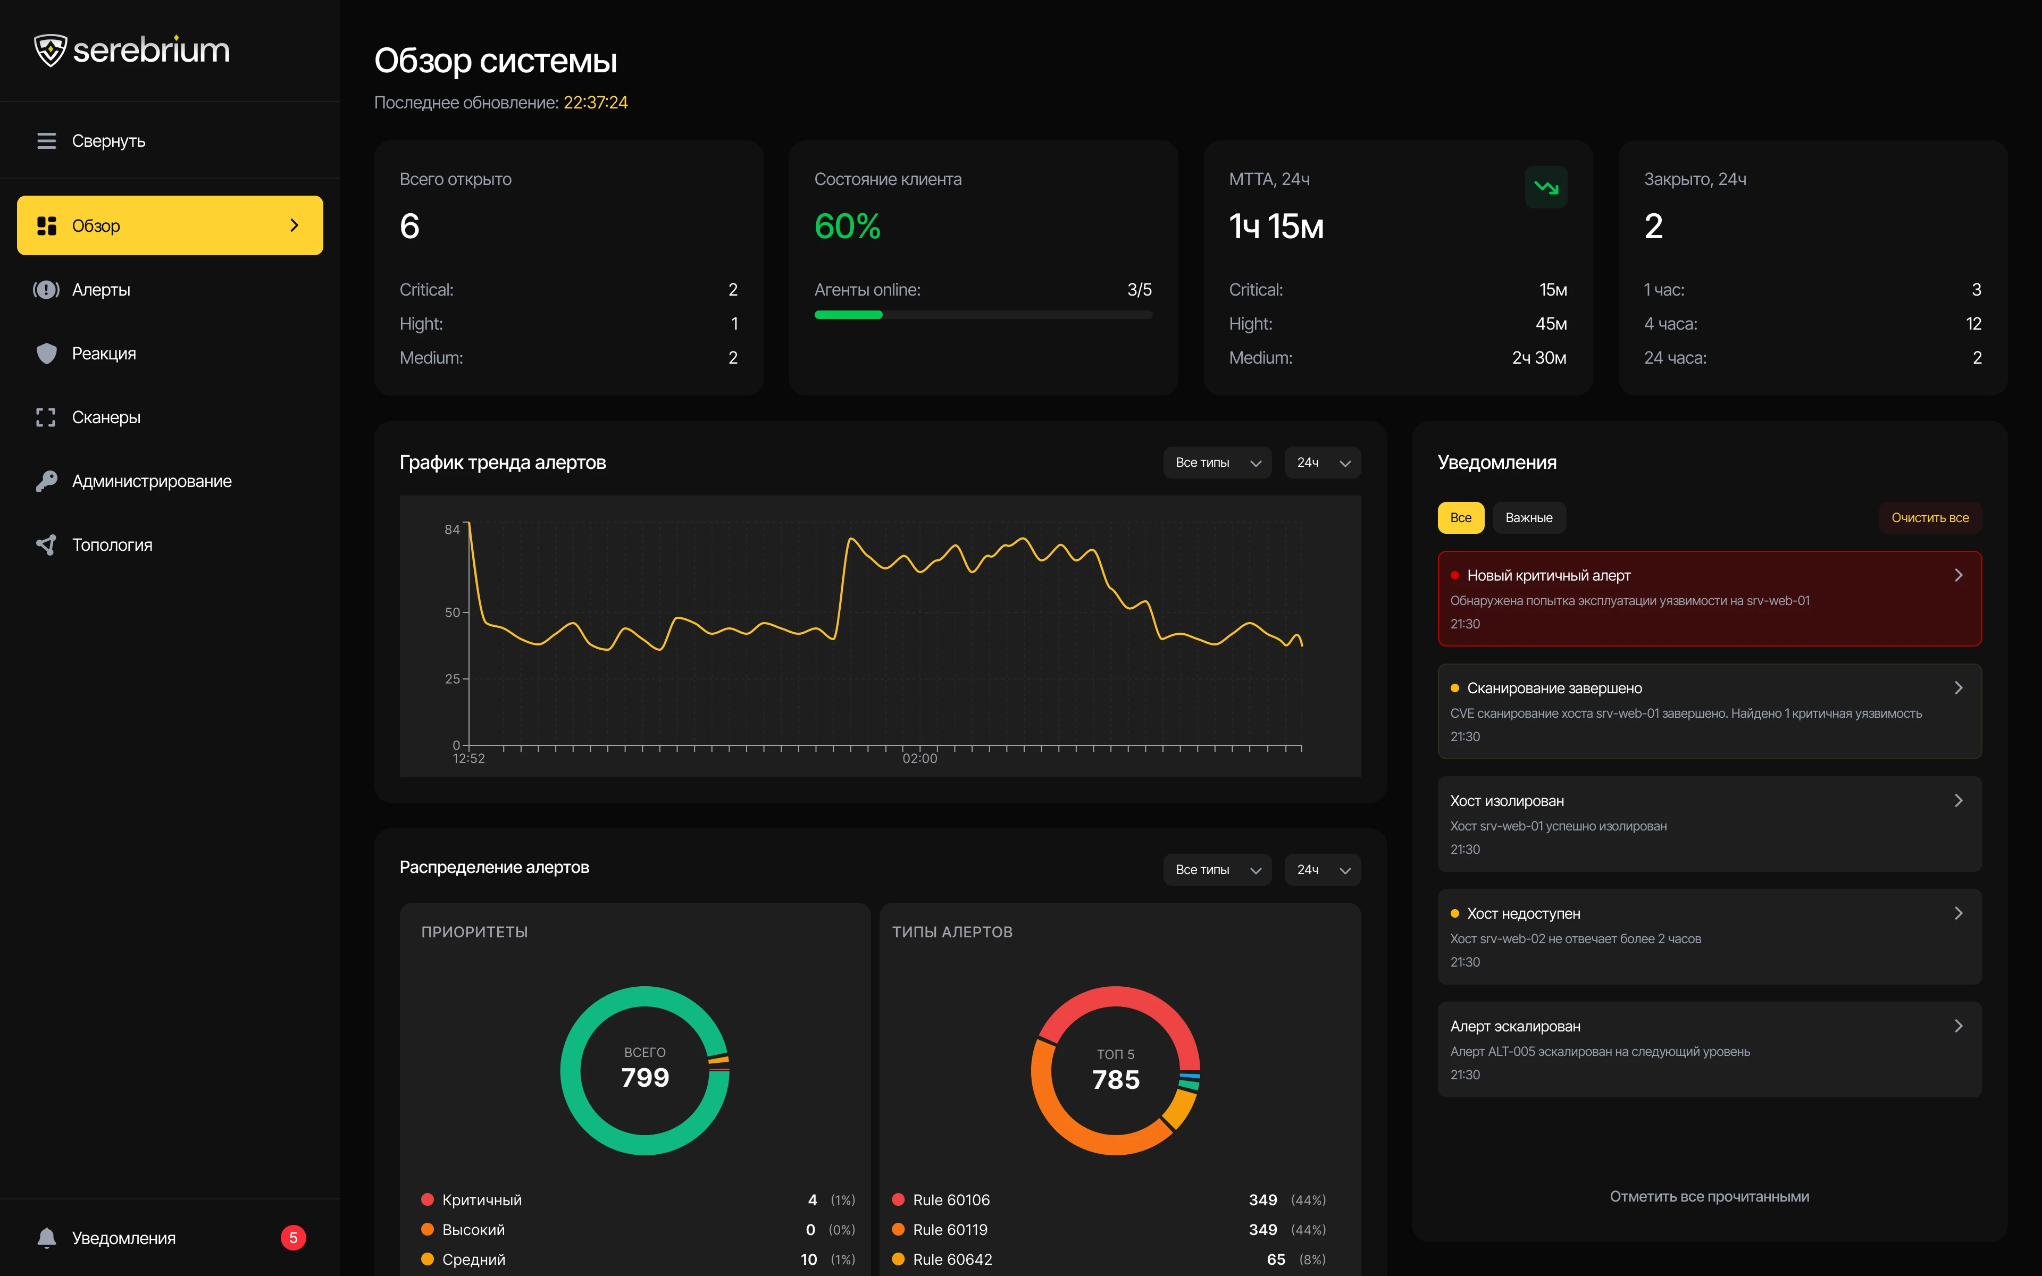Screen dimensions: 2042x1276
Task: Click the serebrium shield logo
Action: pyautogui.click(x=50, y=51)
